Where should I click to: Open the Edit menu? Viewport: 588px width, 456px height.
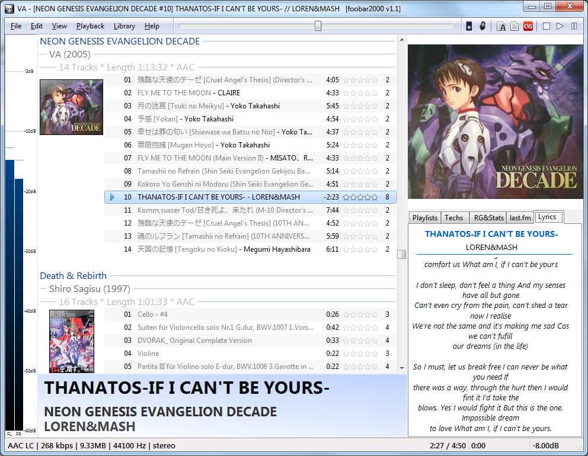tap(36, 26)
